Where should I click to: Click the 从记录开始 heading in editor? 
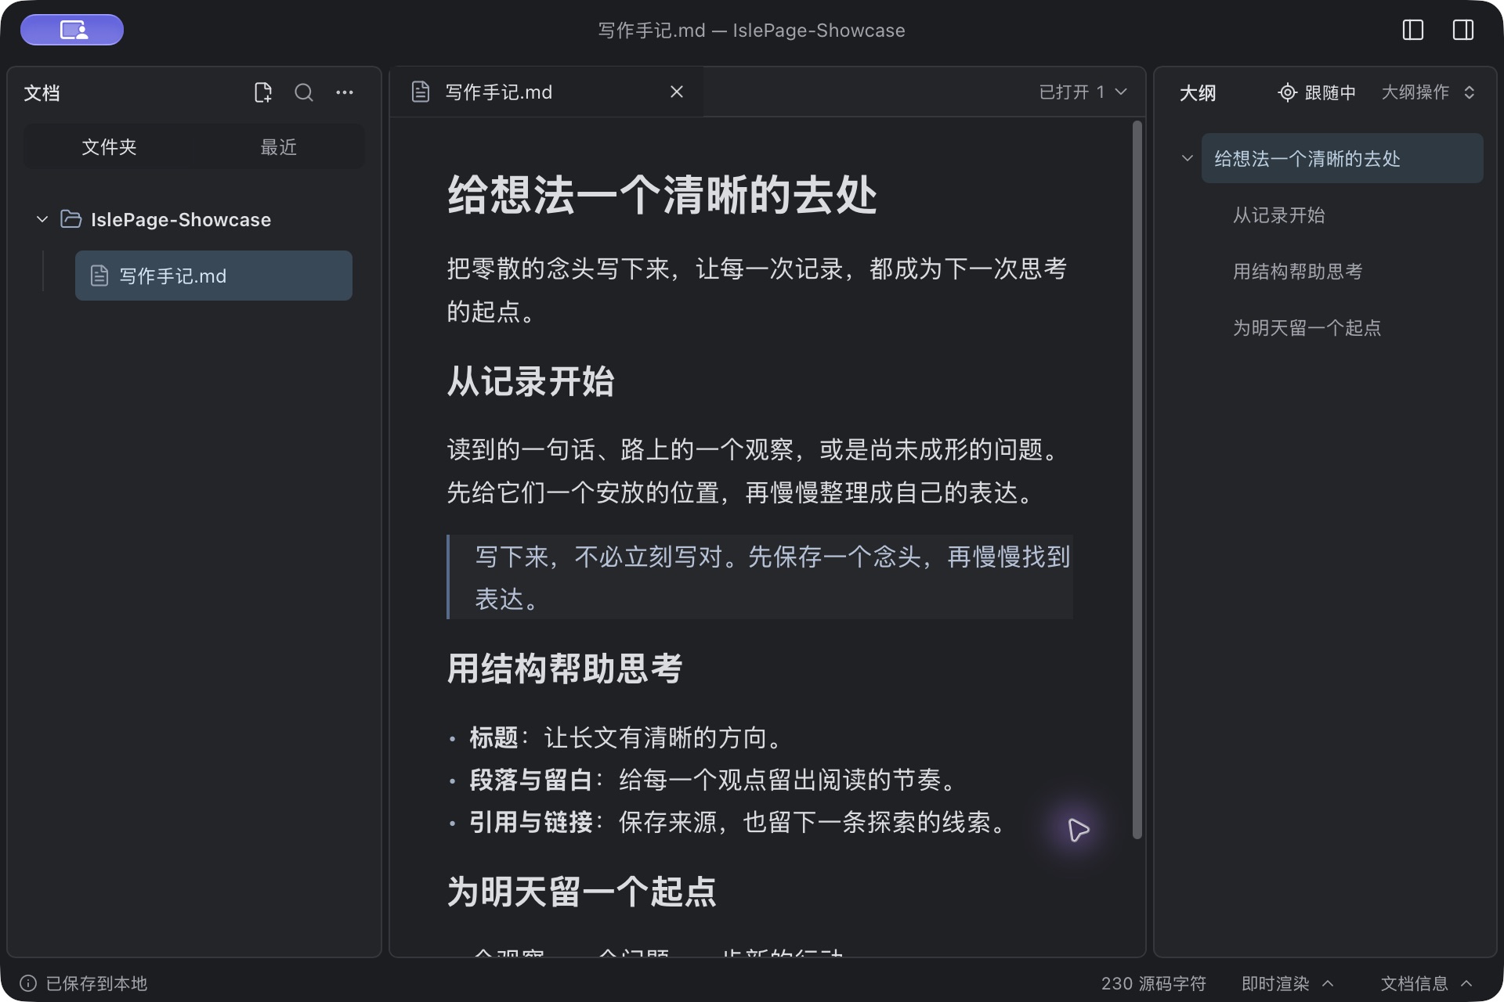coord(530,381)
